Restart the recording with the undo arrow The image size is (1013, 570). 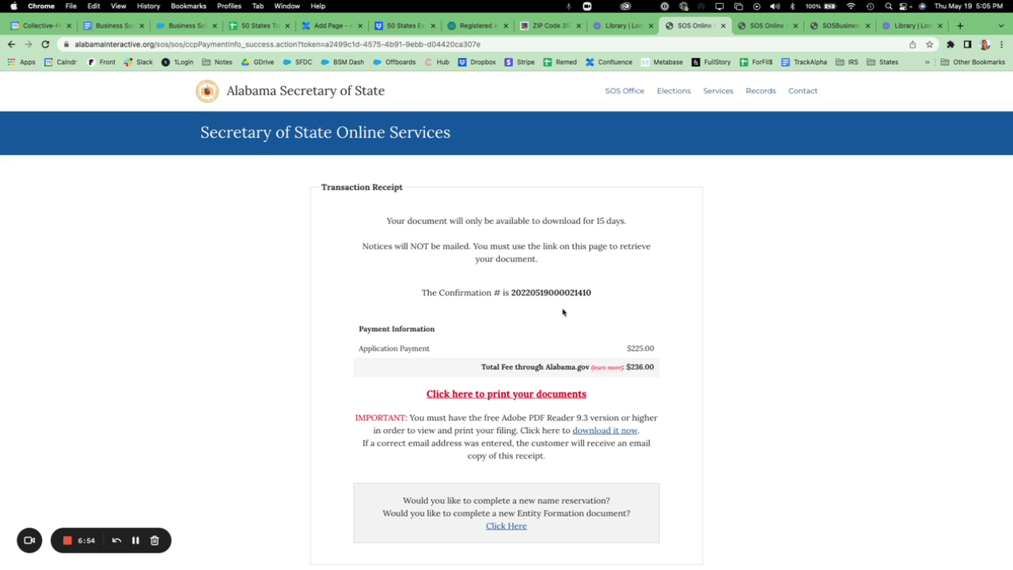point(116,541)
